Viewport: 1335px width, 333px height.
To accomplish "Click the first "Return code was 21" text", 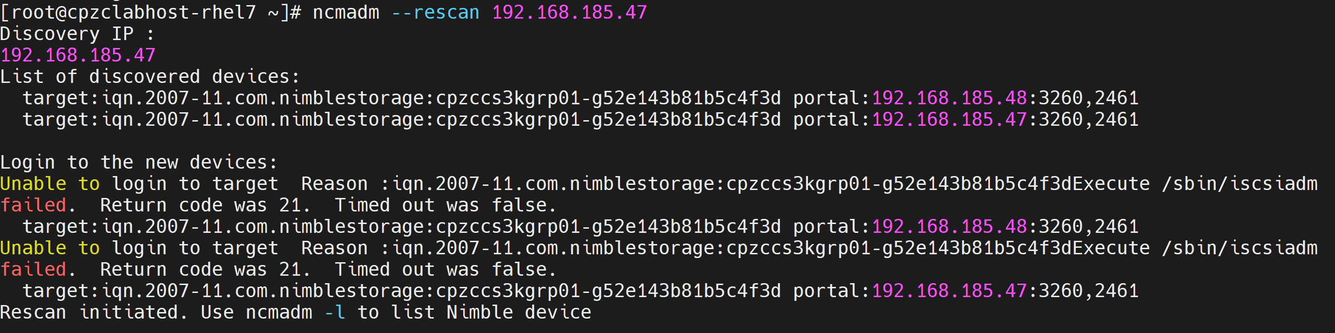I will (204, 205).
